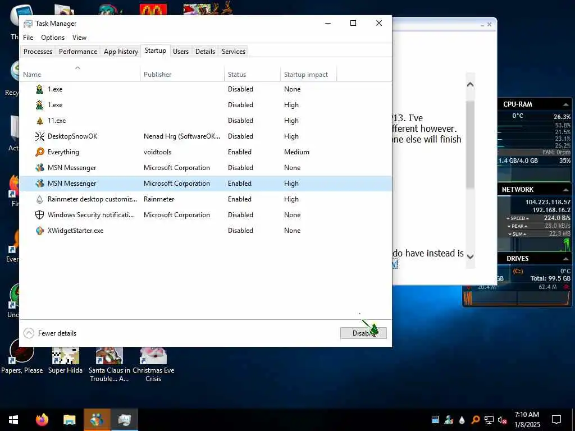Click the Task Manager taskbar button
Viewport: 575px width, 431px height.
click(125, 420)
